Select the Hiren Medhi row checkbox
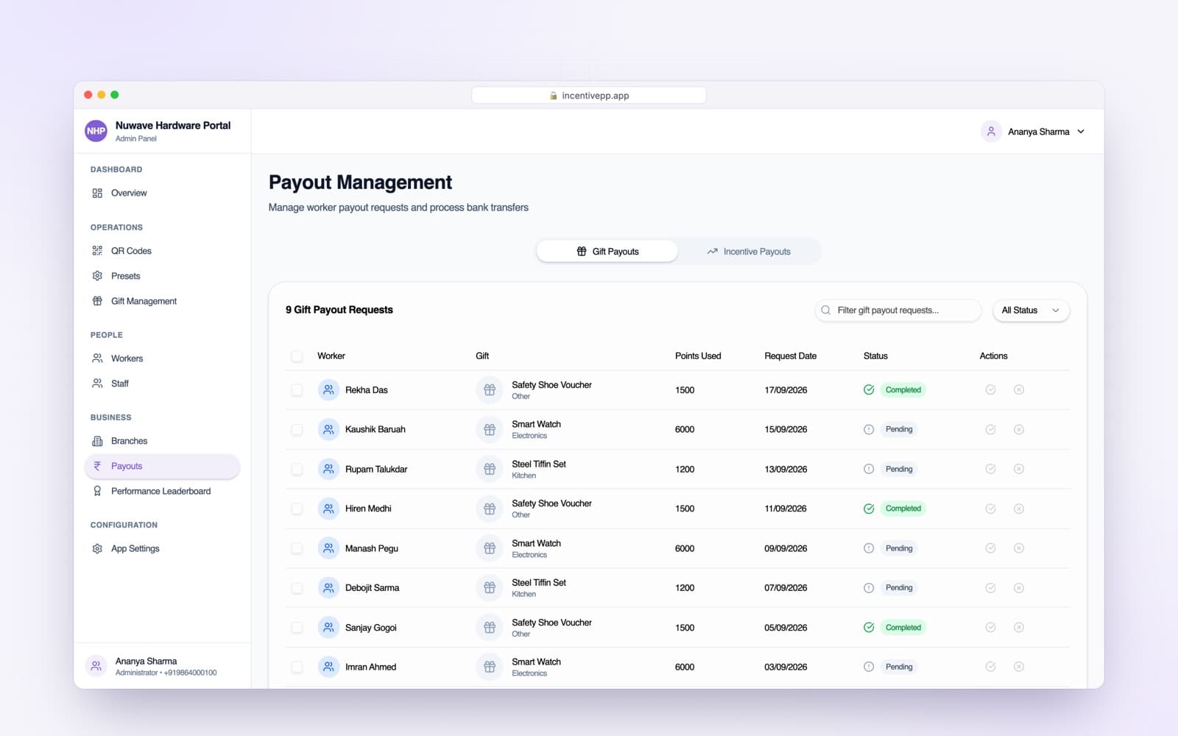Image resolution: width=1178 pixels, height=736 pixels. pyautogui.click(x=297, y=509)
